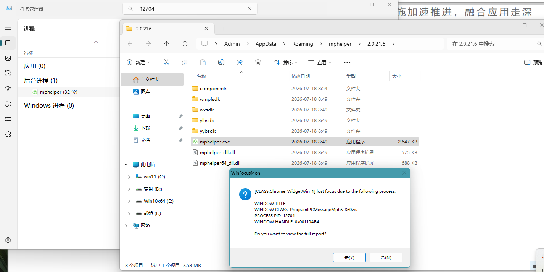Screen dimensions: 544x272
Task: Collapse the 此电脑 tree node
Action: tap(126, 165)
